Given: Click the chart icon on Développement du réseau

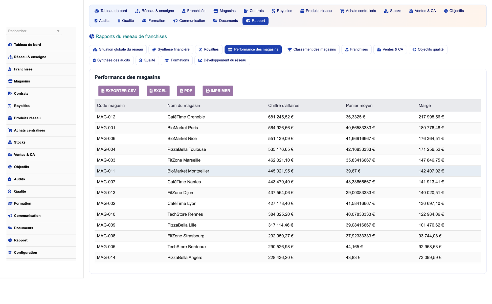Looking at the screenshot, I should [200, 60].
